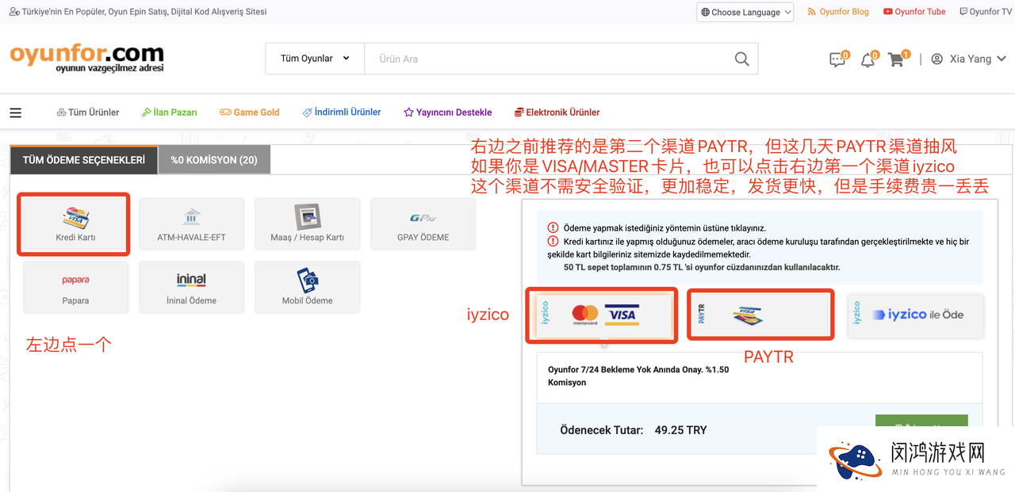The height and width of the screenshot is (492, 1015).
Task: Open Elektronik Ürünler menu item
Action: tap(557, 113)
